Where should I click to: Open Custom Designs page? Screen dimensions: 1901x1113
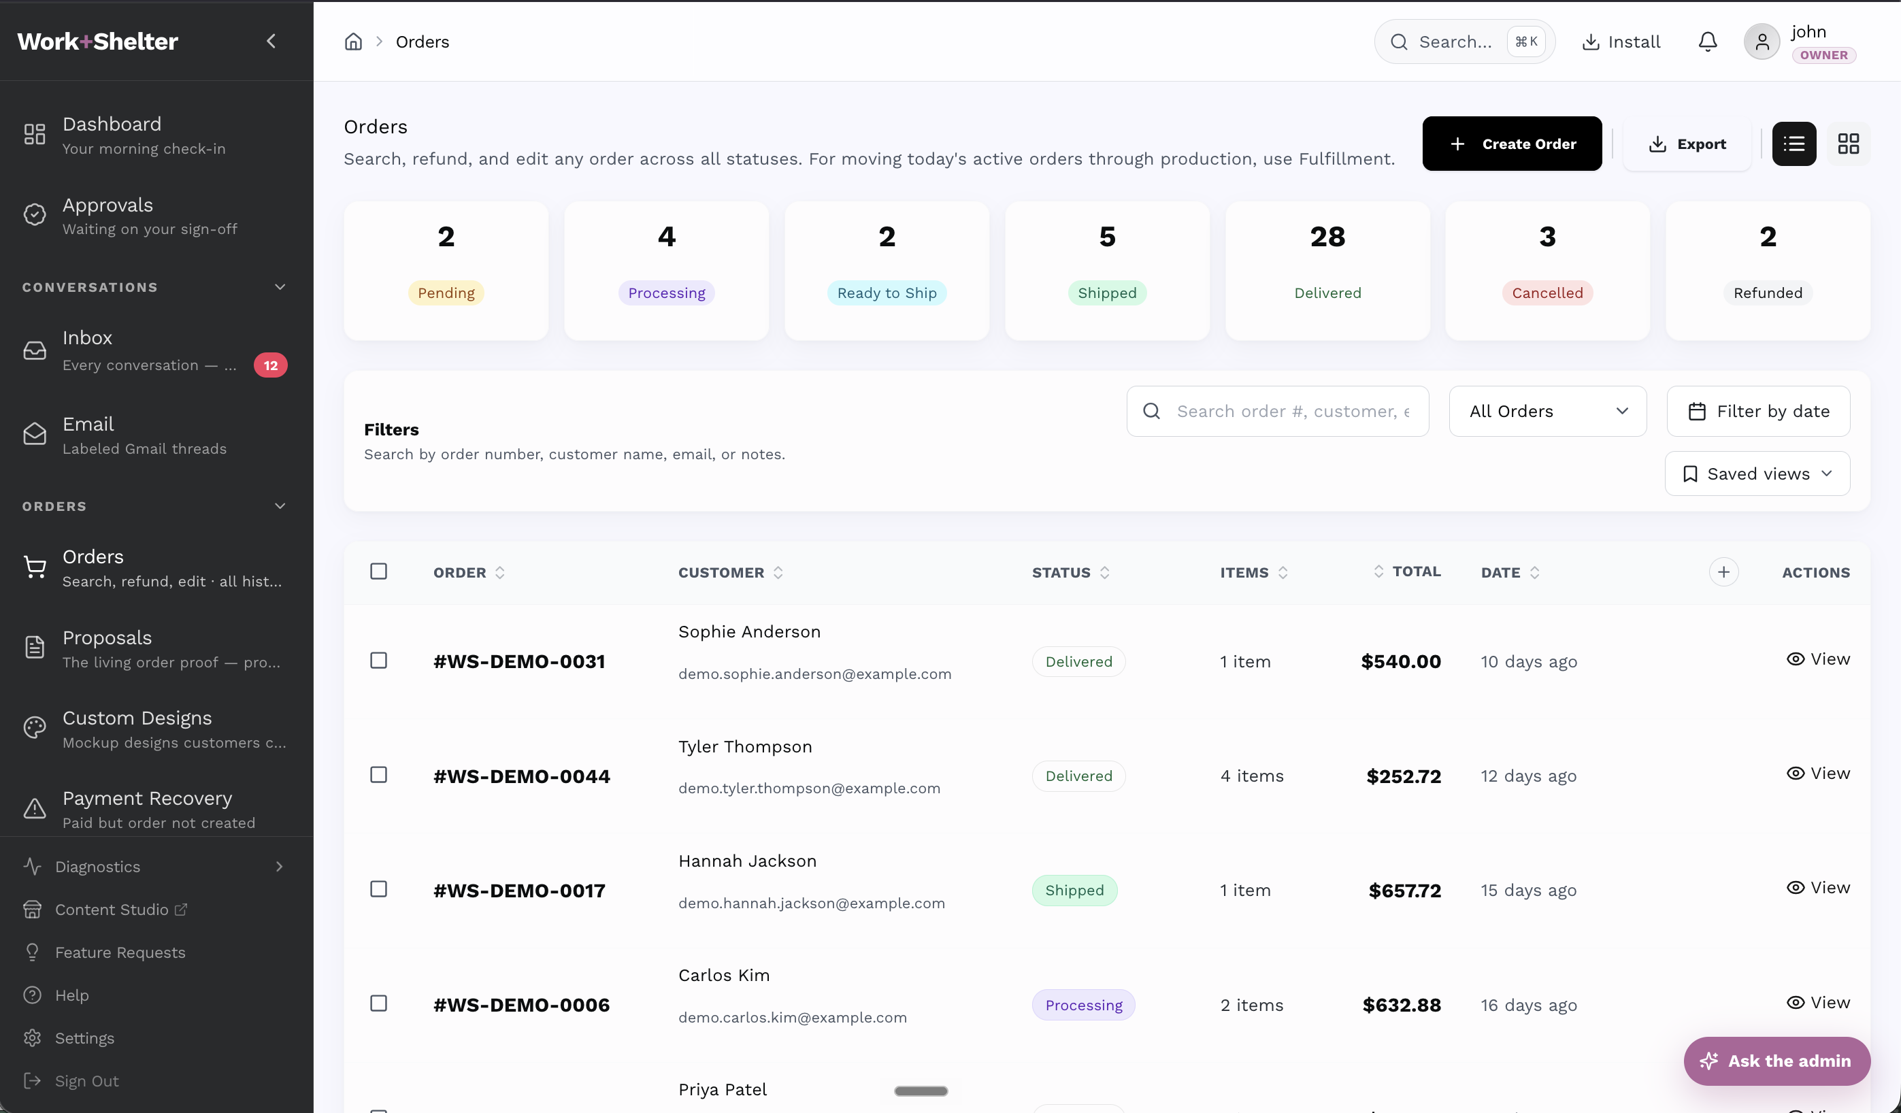pyautogui.click(x=156, y=729)
